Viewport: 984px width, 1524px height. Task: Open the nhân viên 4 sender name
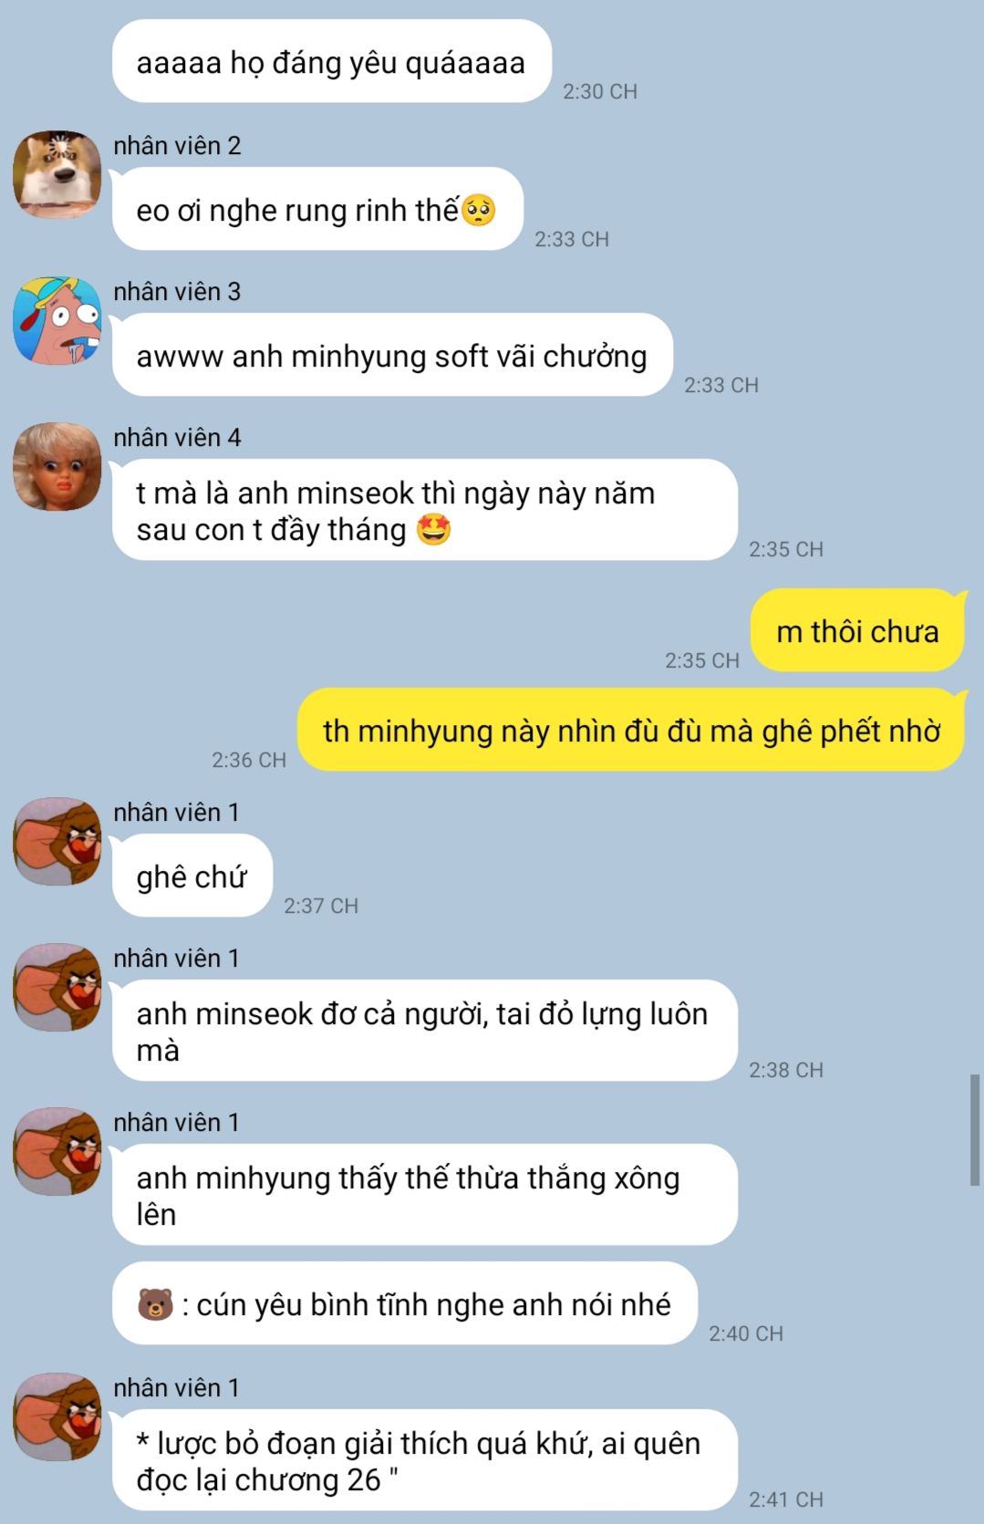coord(177,438)
